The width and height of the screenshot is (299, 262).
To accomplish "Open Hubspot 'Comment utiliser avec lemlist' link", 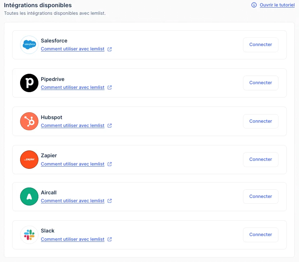I will 73,126.
